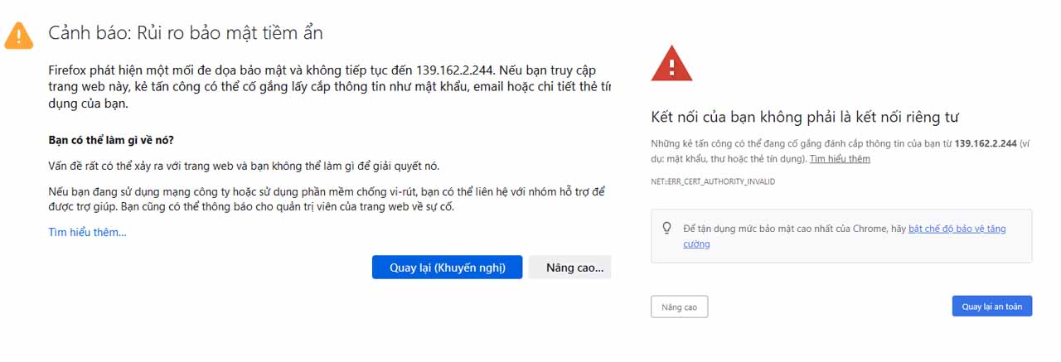Follow Chrome's underlined "Tìm hiểu thêm" link
Viewport: 1061px width, 362px height.
click(840, 158)
